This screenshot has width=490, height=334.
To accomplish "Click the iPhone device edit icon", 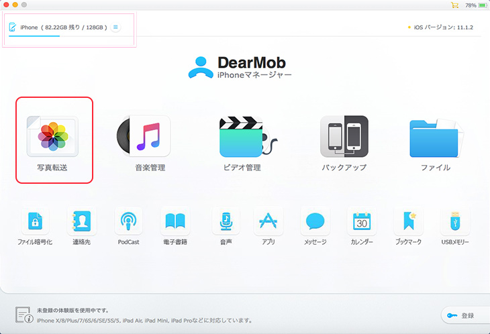I will [13, 27].
